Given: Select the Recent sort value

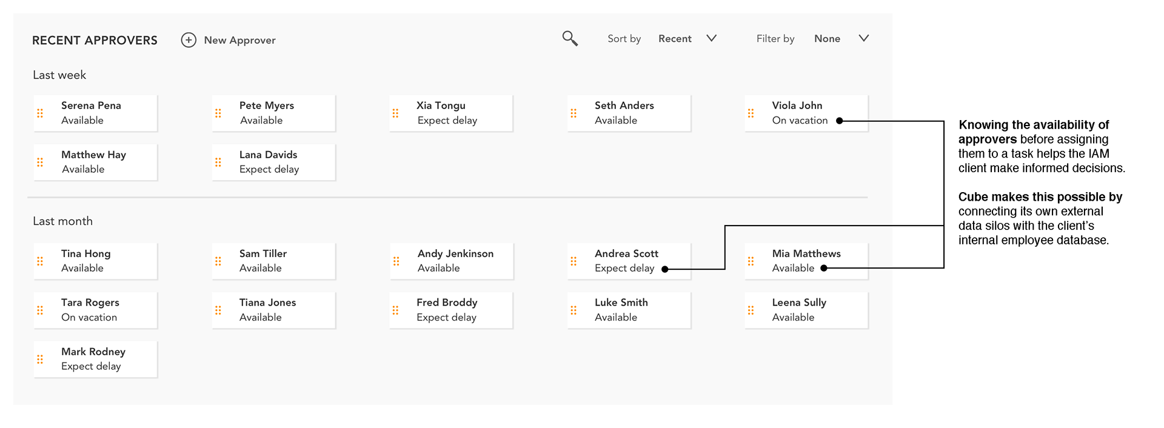Looking at the screenshot, I should pyautogui.click(x=675, y=39).
